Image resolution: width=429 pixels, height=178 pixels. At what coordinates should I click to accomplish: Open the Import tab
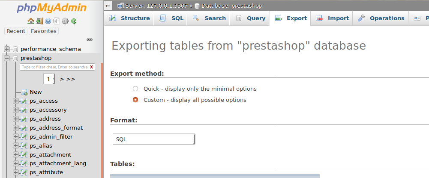pyautogui.click(x=332, y=18)
